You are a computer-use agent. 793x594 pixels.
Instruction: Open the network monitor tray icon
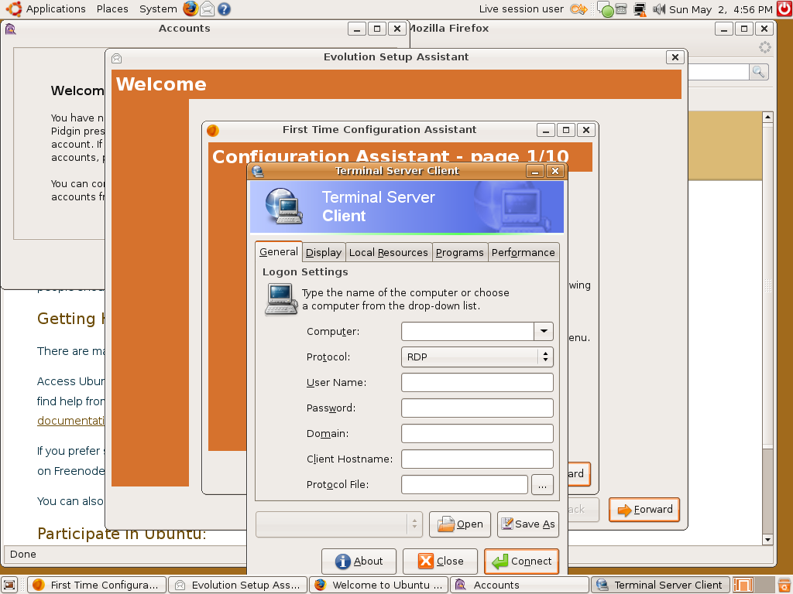(x=640, y=9)
